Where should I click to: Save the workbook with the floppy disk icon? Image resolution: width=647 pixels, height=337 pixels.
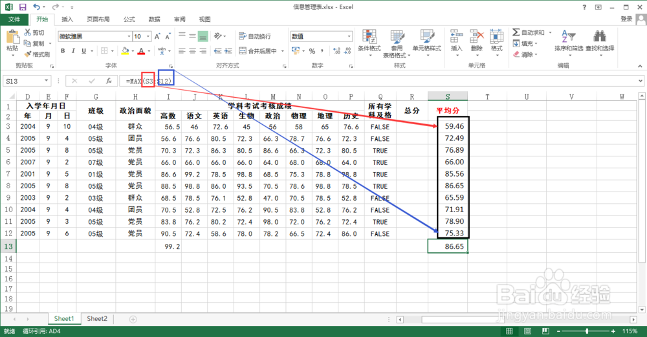(x=23, y=7)
